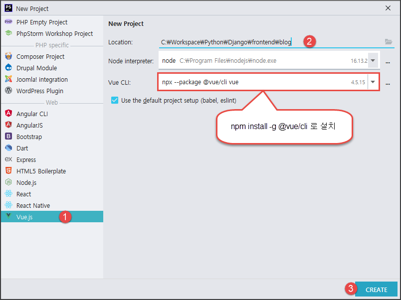Click the Angular CLI icon
This screenshot has height=300, width=401.
[x=8, y=113]
